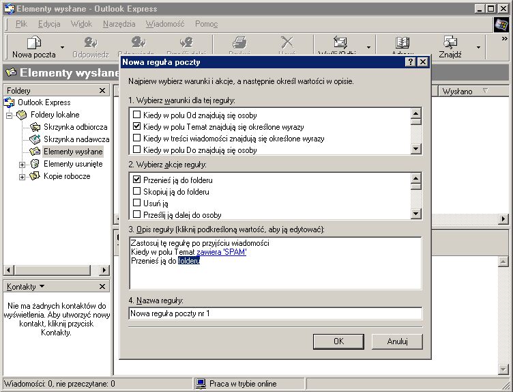Viewport: 513px width, 392px height.
Task: Click the online mode computer icon in status bar
Action: tap(201, 384)
